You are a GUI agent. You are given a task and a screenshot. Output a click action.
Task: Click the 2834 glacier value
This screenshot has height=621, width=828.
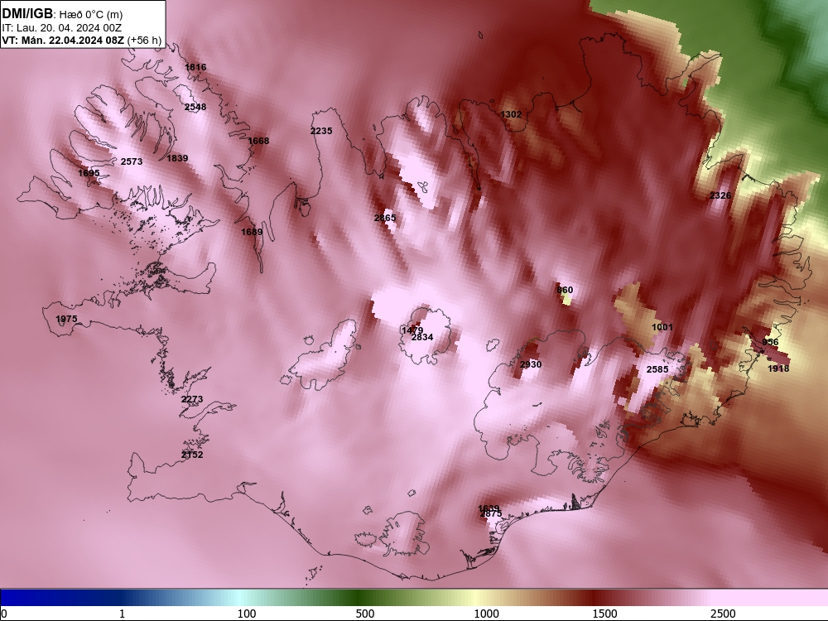tap(422, 337)
